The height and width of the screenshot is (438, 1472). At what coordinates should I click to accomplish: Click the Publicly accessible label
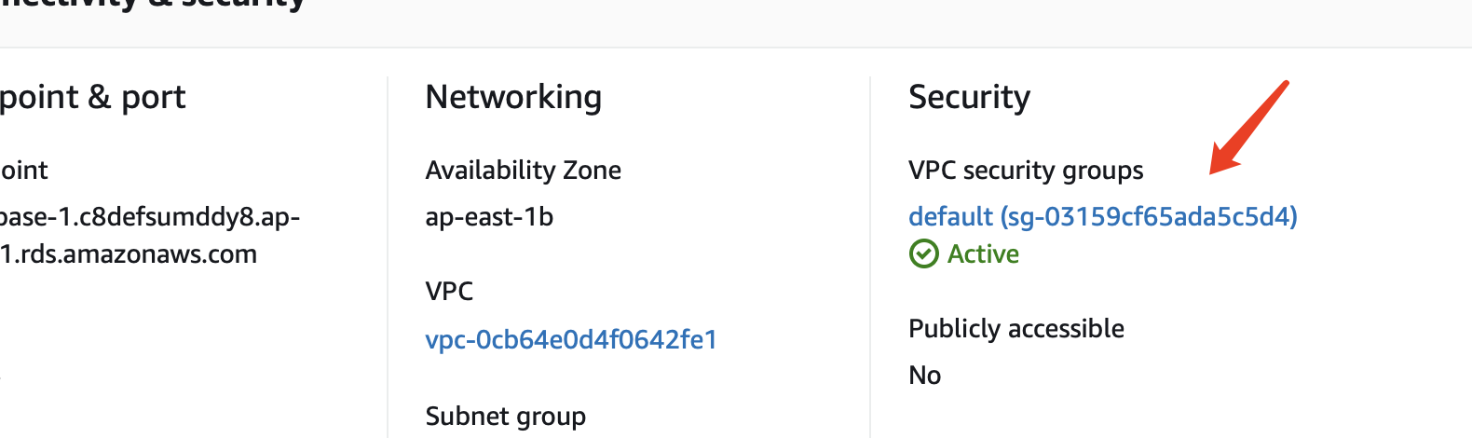coord(1015,328)
